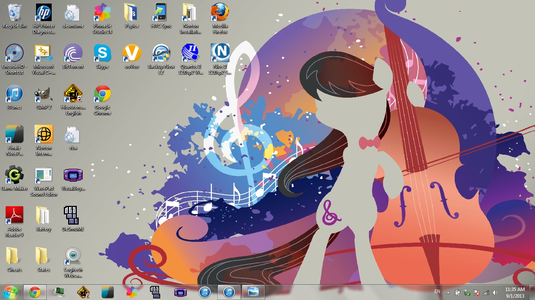Select the EncodeHD desktop shortcut

[x=14, y=59]
